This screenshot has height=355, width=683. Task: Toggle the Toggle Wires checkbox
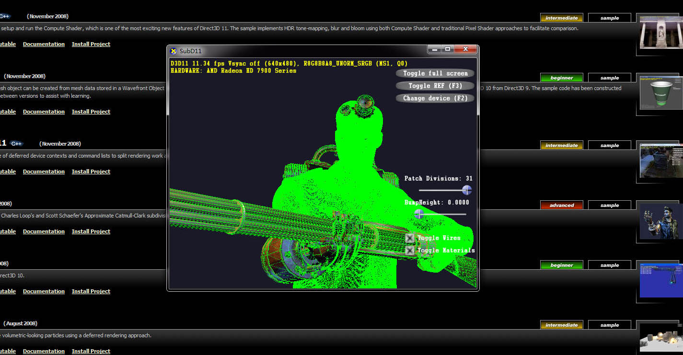click(410, 238)
